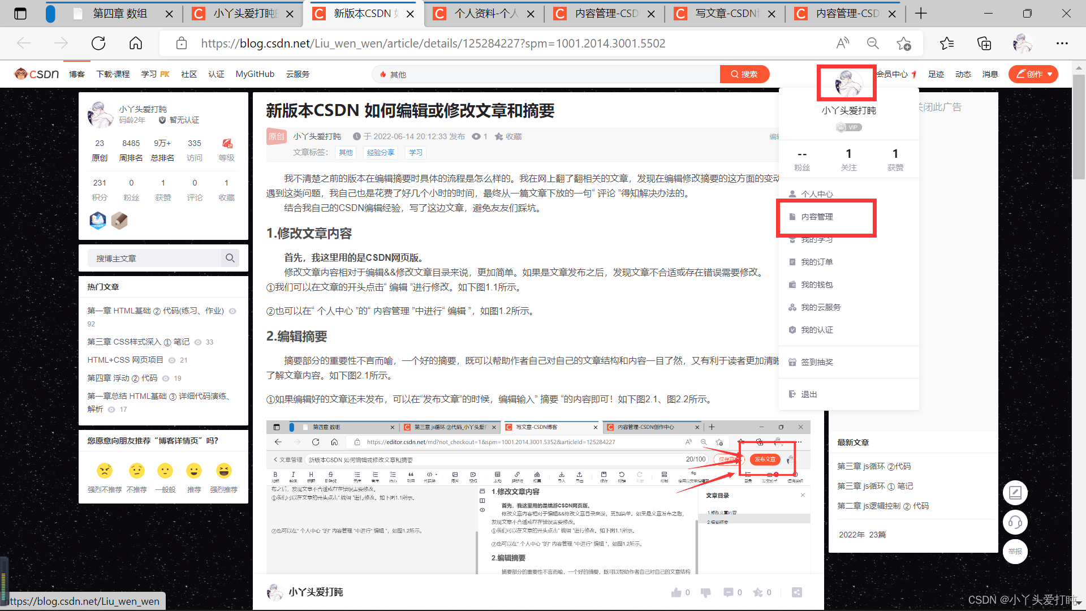Select 内容管理 in the profile menu
This screenshot has height=611, width=1086.
tap(817, 217)
